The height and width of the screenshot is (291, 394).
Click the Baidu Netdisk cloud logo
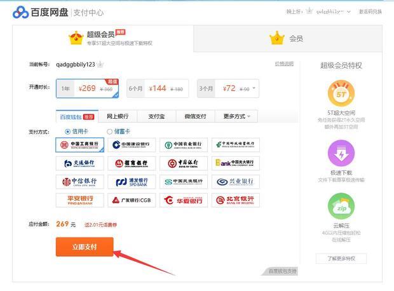pos(20,12)
